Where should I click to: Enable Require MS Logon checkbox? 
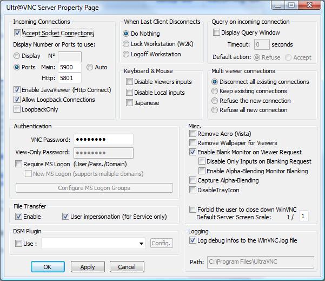(x=18, y=164)
